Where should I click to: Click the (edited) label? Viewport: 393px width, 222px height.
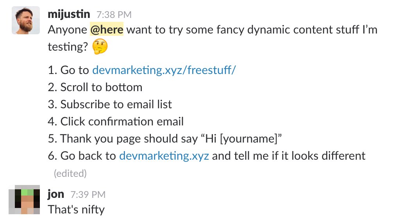70,173
